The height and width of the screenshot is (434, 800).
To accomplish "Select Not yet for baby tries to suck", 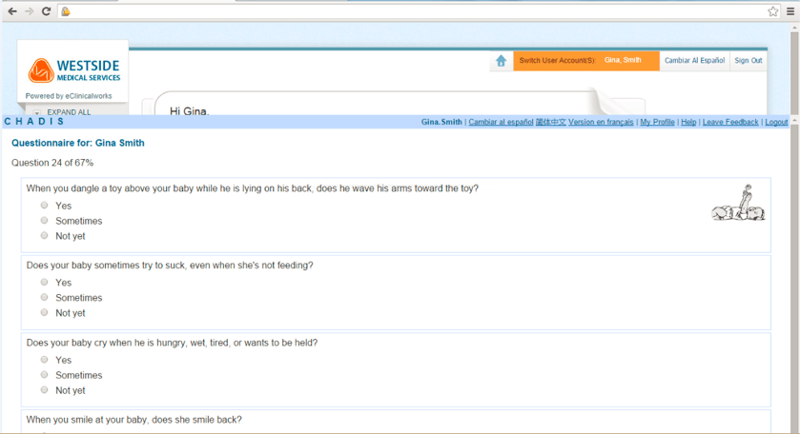I will click(x=45, y=313).
